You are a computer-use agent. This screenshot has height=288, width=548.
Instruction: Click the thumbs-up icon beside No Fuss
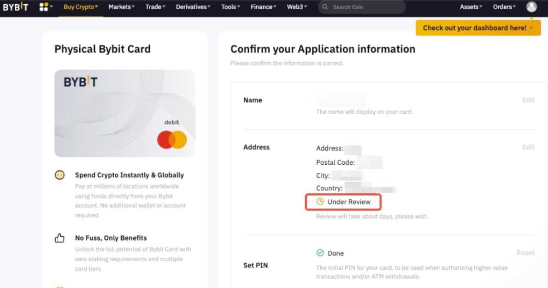coord(60,238)
